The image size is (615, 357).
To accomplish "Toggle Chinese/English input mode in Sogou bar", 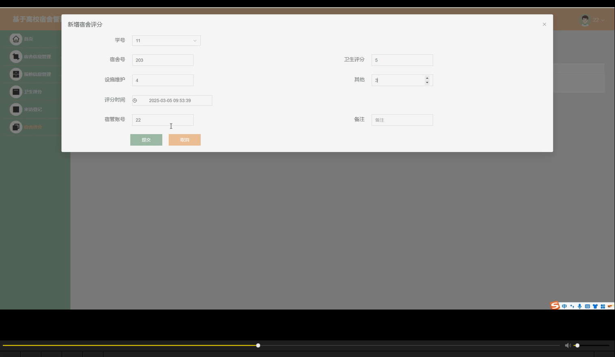I will coord(563,306).
